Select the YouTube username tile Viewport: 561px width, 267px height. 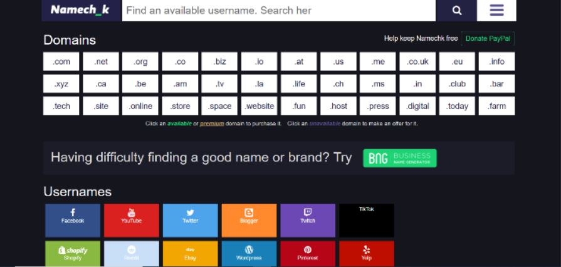pyautogui.click(x=131, y=219)
